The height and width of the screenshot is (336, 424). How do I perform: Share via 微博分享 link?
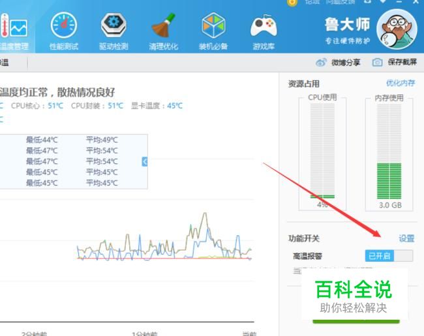[346, 63]
